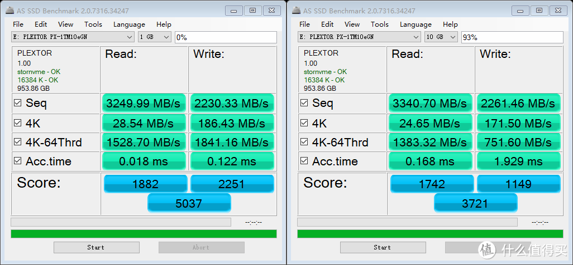
Task: Select access time write 1.929 ms
Action: coord(518,161)
